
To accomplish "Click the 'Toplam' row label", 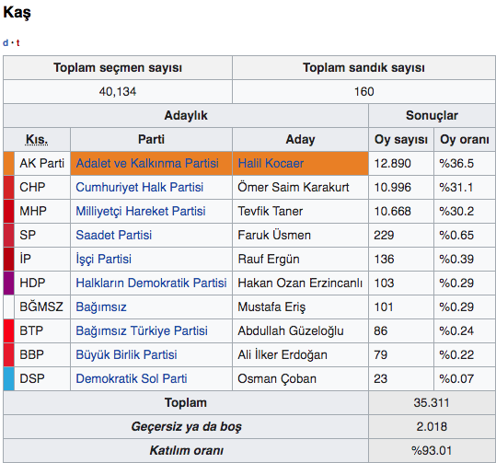I will click(x=186, y=403).
